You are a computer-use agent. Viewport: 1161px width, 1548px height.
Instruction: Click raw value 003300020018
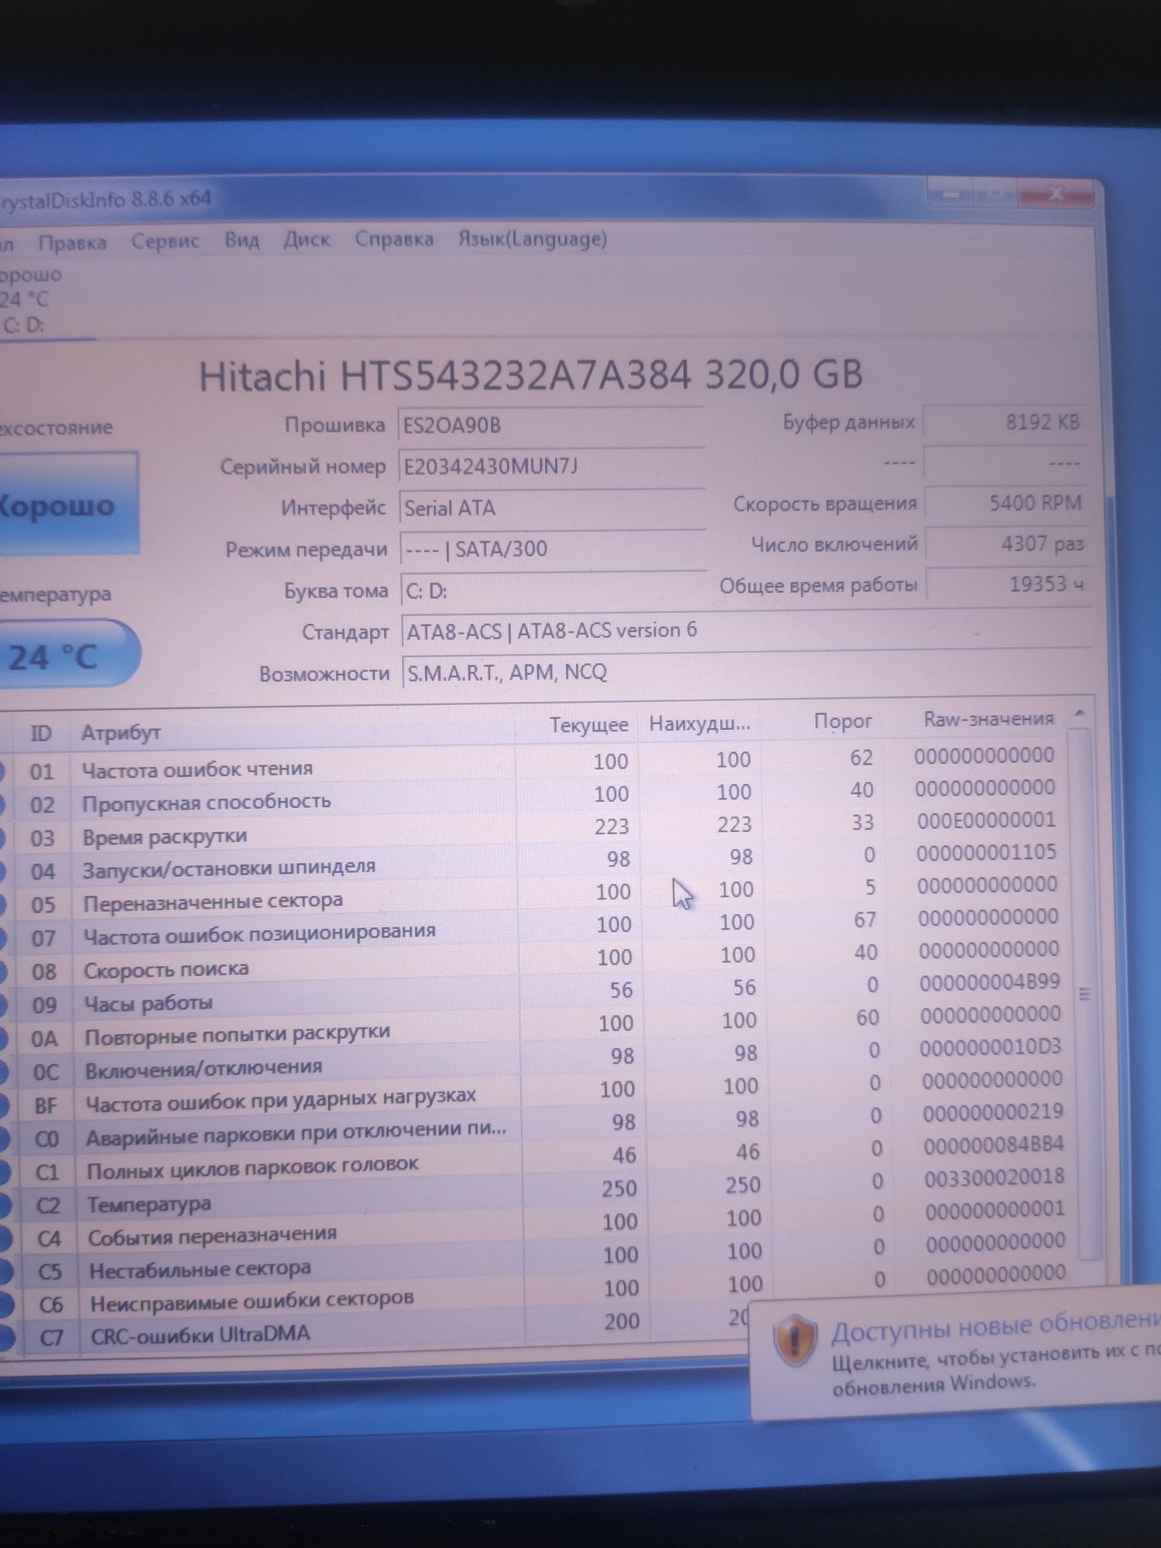995,1177
